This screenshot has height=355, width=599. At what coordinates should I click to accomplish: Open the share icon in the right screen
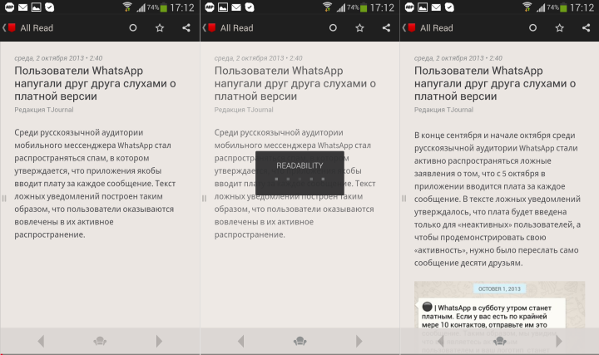click(586, 28)
